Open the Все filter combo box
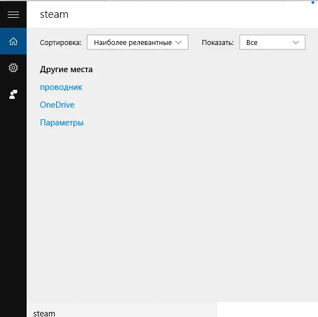 [272, 42]
